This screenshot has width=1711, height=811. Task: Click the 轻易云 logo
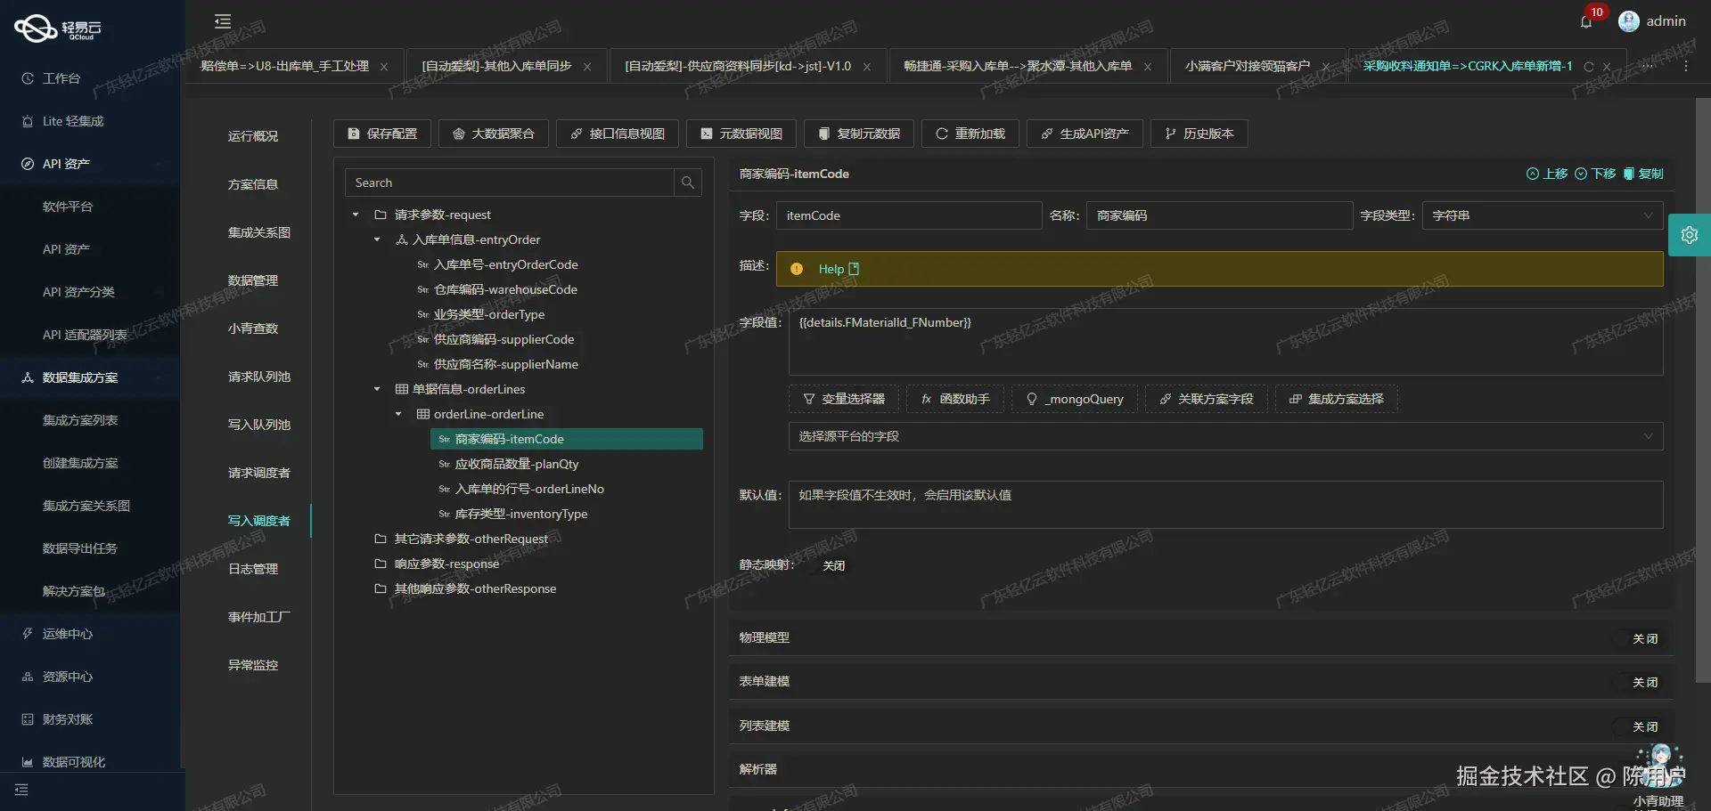(x=58, y=28)
